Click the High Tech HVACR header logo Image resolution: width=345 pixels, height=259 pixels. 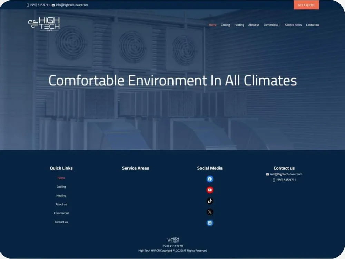pos(44,24)
